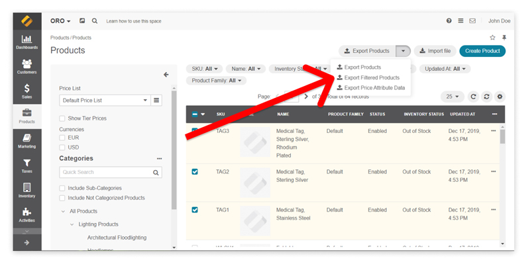Screen dimensions: 530x266
Task: Open row actions dots for TAG2
Action: (494, 172)
